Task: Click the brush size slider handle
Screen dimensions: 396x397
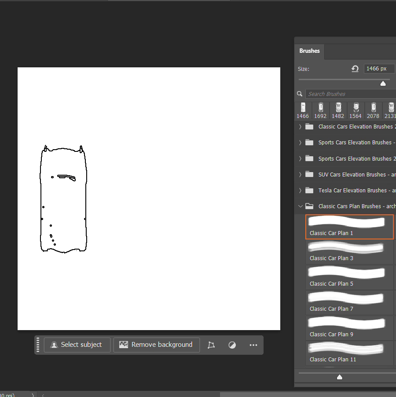Action: pos(383,84)
